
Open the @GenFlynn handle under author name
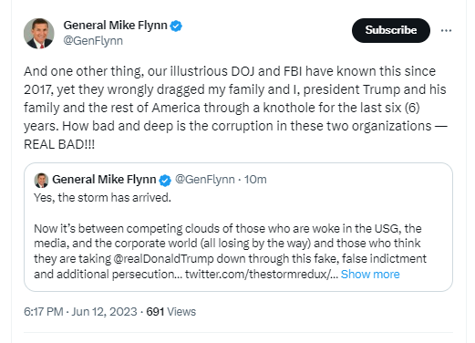coord(93,41)
